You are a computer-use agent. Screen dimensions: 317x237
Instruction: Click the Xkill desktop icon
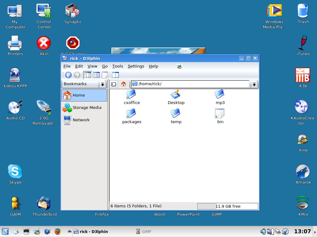tap(44, 46)
